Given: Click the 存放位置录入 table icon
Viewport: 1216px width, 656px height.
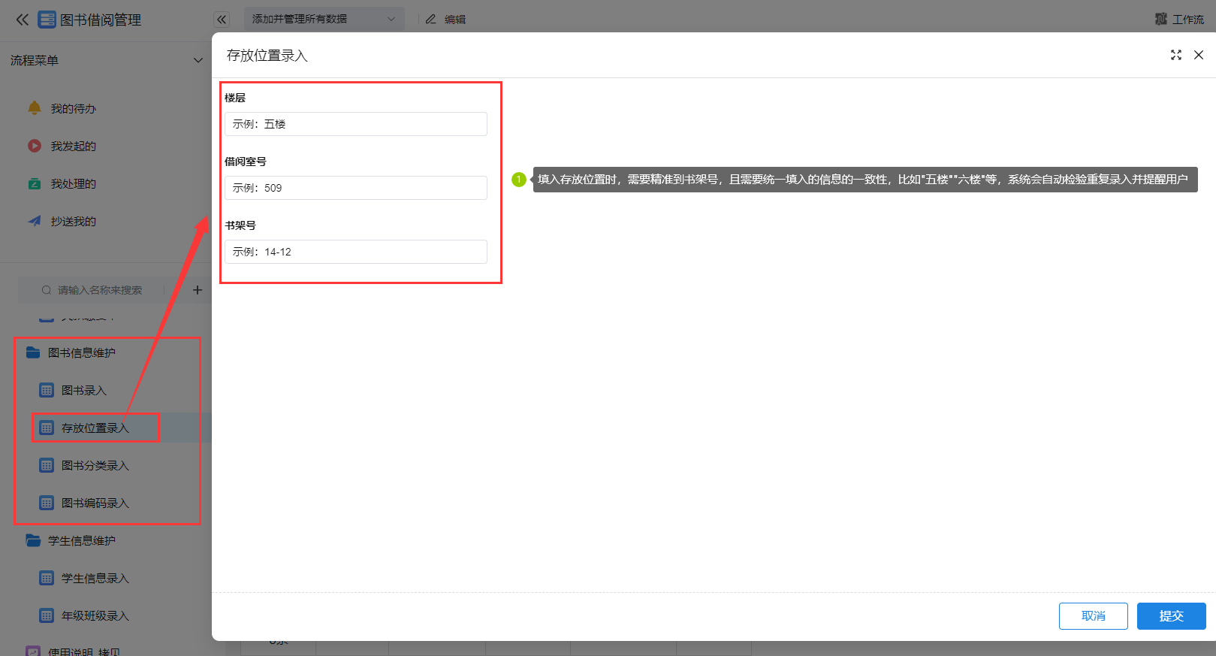Looking at the screenshot, I should 47,428.
